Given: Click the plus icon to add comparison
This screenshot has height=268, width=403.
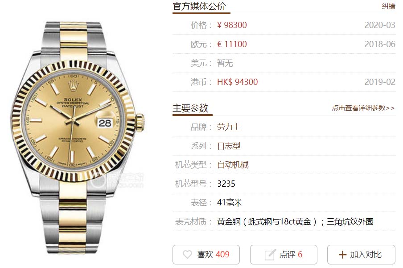Looking at the screenshot, I should 343,255.
